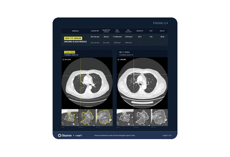Click the VOL. GLOBAL column header
230x157 pixels.
point(117,31)
